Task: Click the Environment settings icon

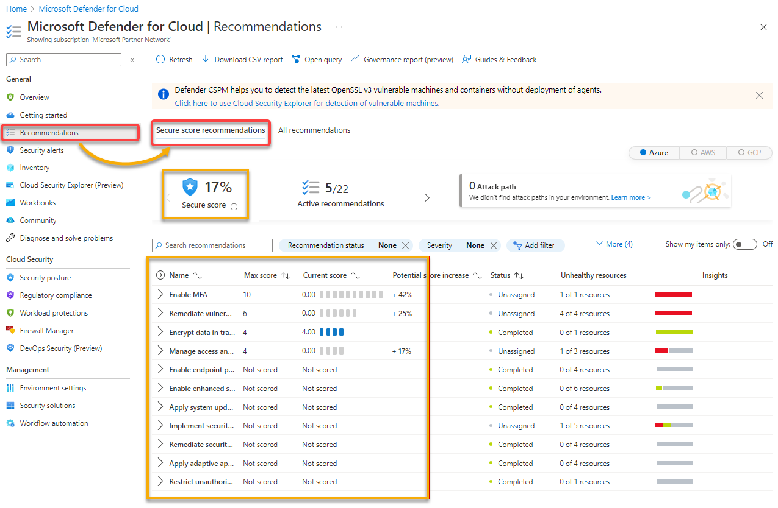Action: tap(10, 388)
